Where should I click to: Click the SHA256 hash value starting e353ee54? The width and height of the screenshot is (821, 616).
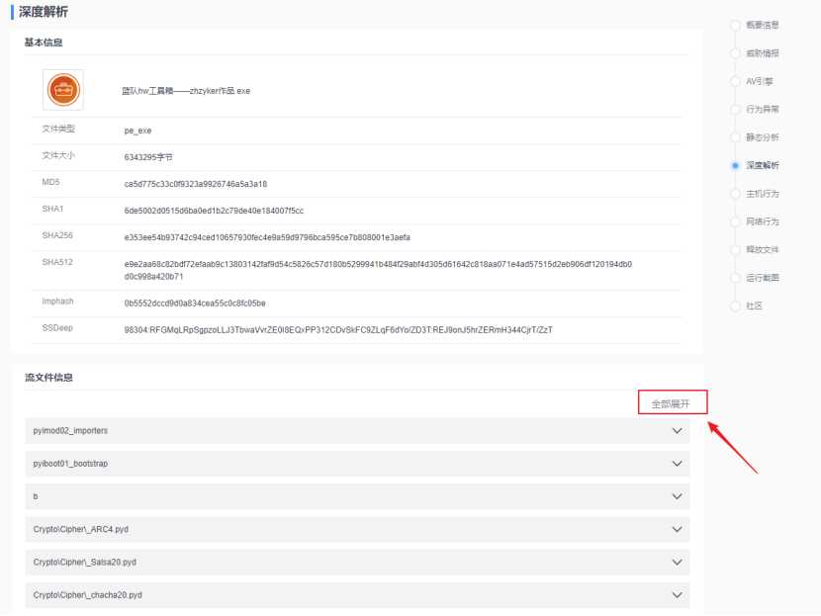(x=267, y=237)
